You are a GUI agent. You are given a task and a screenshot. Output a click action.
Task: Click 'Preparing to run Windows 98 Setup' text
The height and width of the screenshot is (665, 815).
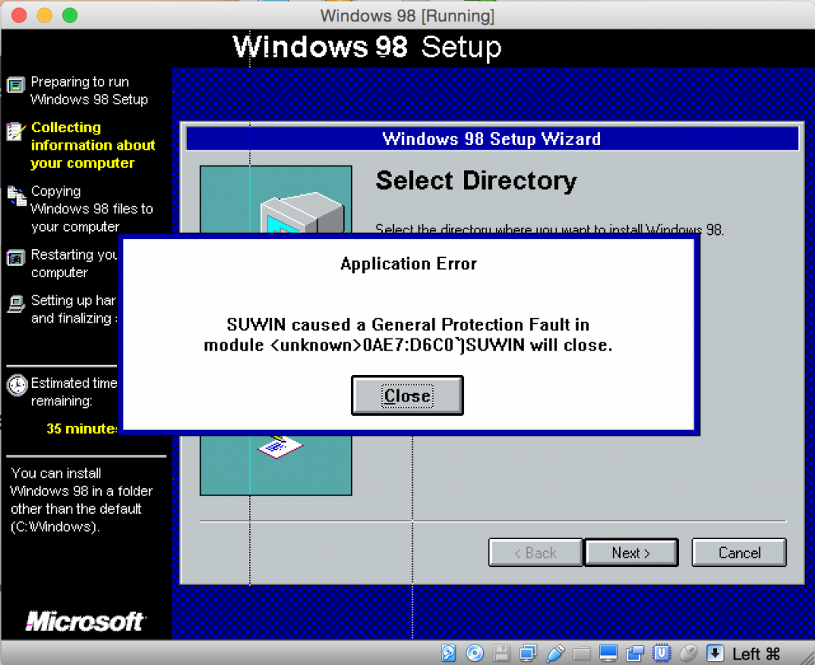coord(89,91)
